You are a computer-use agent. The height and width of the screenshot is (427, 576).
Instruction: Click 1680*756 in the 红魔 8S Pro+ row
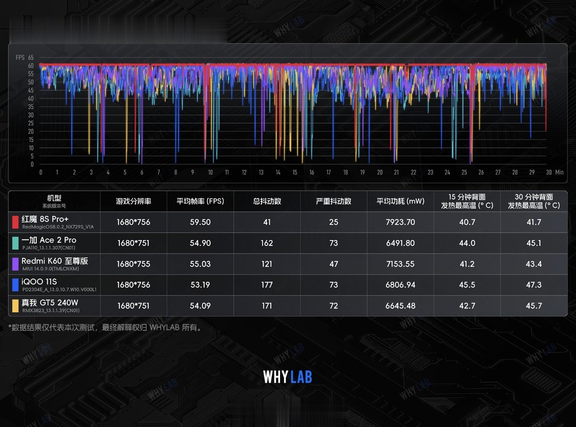coord(133,222)
